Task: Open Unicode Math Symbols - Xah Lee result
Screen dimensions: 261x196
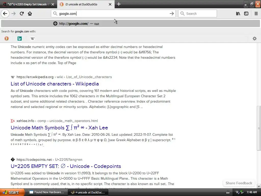Action: tap(59, 128)
